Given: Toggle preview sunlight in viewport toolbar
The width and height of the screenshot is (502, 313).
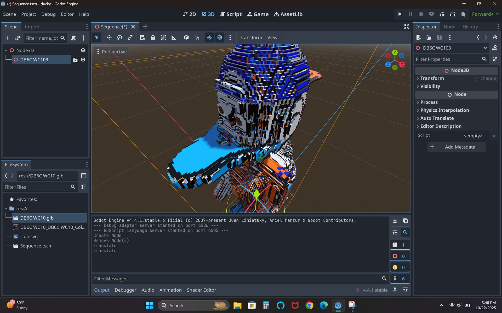Looking at the screenshot, I should pos(209,38).
